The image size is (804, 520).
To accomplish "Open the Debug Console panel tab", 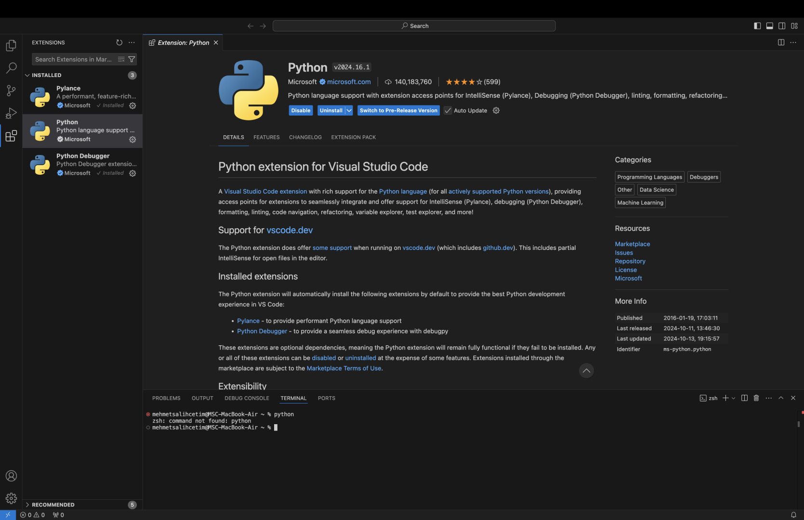I will pos(247,398).
